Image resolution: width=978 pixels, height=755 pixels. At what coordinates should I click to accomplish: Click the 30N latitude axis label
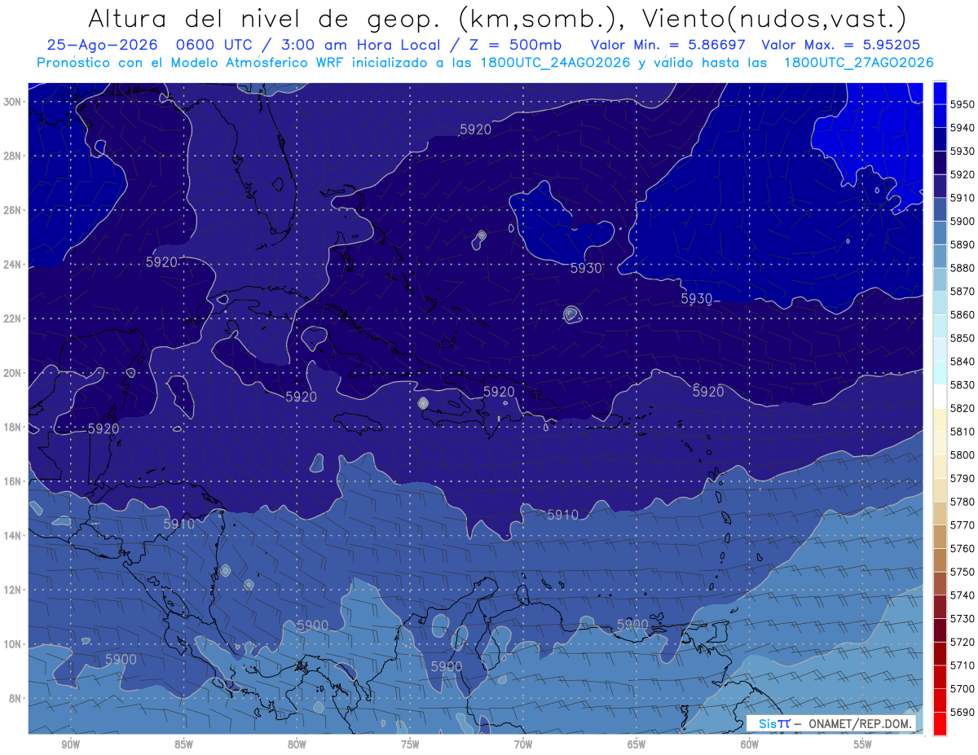click(14, 102)
